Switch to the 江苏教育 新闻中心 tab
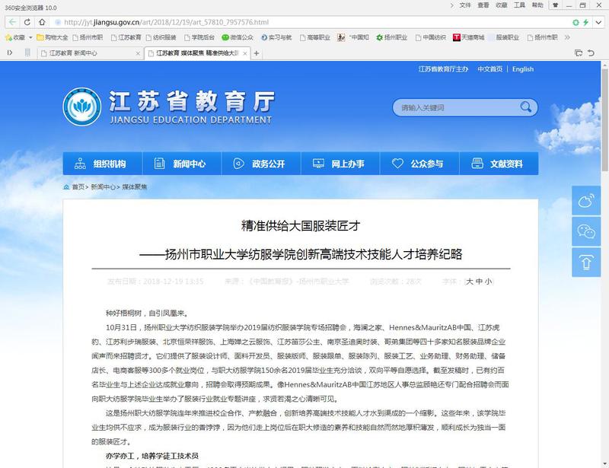The height and width of the screenshot is (468, 609). pyautogui.click(x=88, y=53)
